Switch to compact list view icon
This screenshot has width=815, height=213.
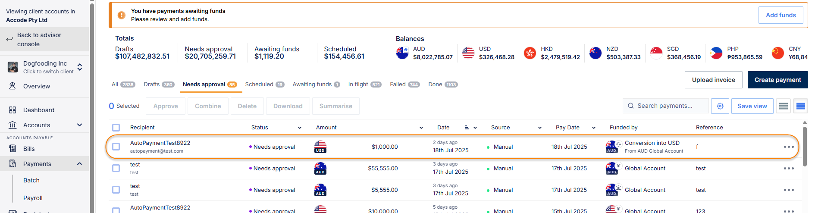point(784,106)
